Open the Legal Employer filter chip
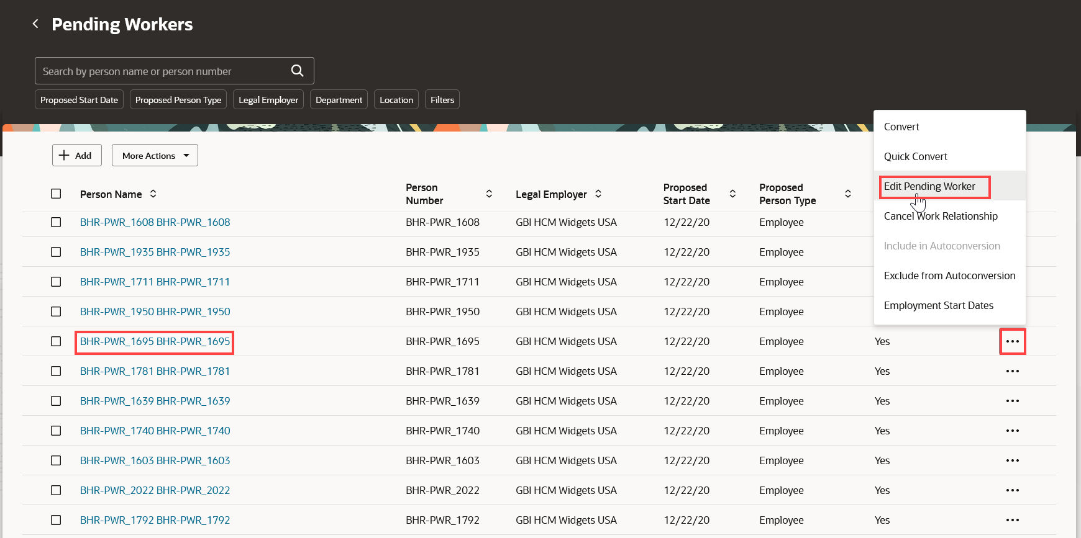This screenshot has height=538, width=1081. [268, 100]
